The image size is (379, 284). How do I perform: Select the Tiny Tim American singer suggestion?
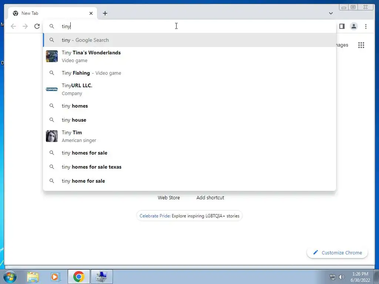(189, 136)
